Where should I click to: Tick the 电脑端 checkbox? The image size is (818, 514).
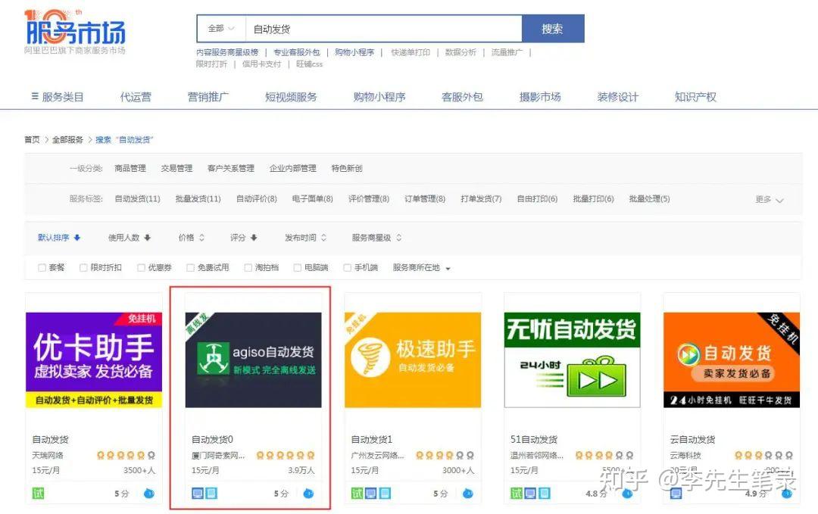[298, 268]
